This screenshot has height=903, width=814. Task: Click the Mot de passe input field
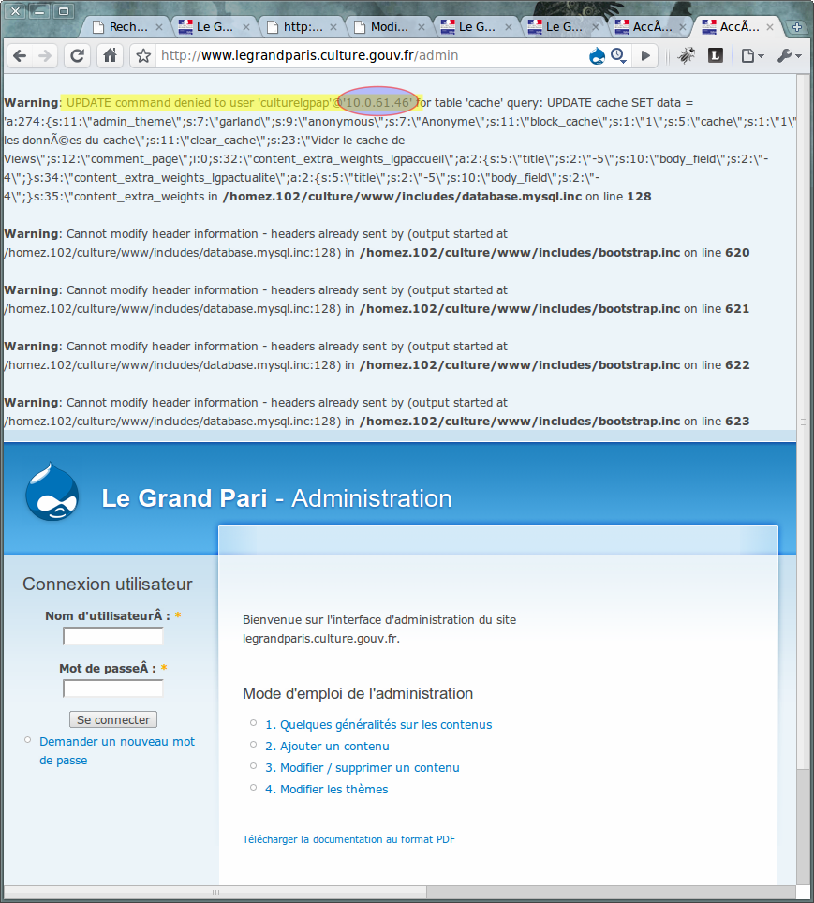click(113, 688)
